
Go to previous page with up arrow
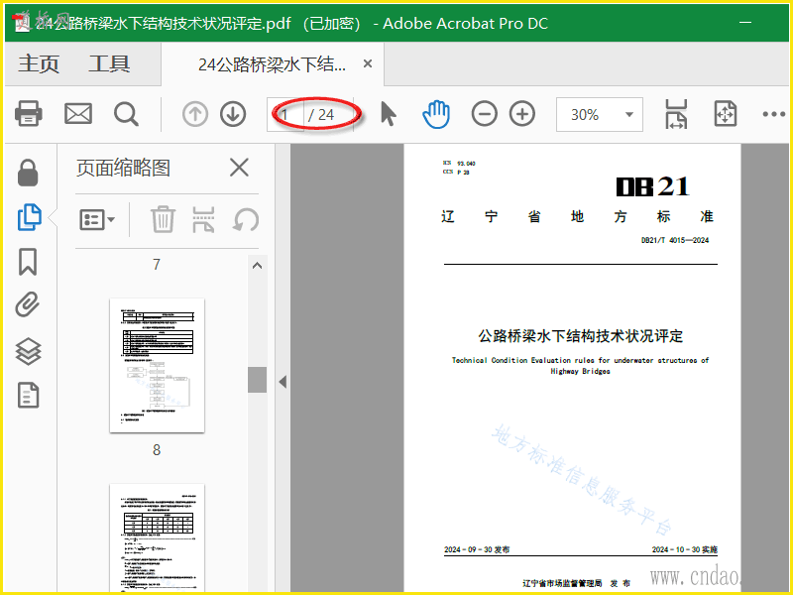195,114
